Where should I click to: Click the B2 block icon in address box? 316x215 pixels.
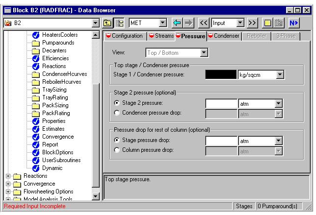tap(8, 23)
